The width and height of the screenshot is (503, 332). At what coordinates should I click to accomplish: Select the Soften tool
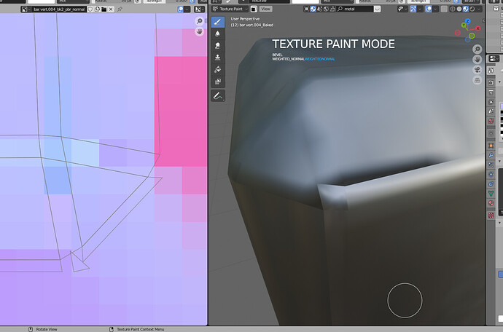[x=218, y=33]
